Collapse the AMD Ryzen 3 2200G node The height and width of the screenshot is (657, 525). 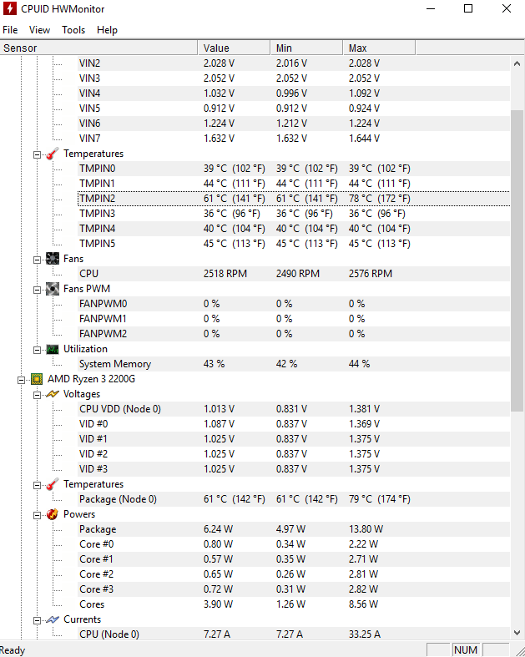22,380
